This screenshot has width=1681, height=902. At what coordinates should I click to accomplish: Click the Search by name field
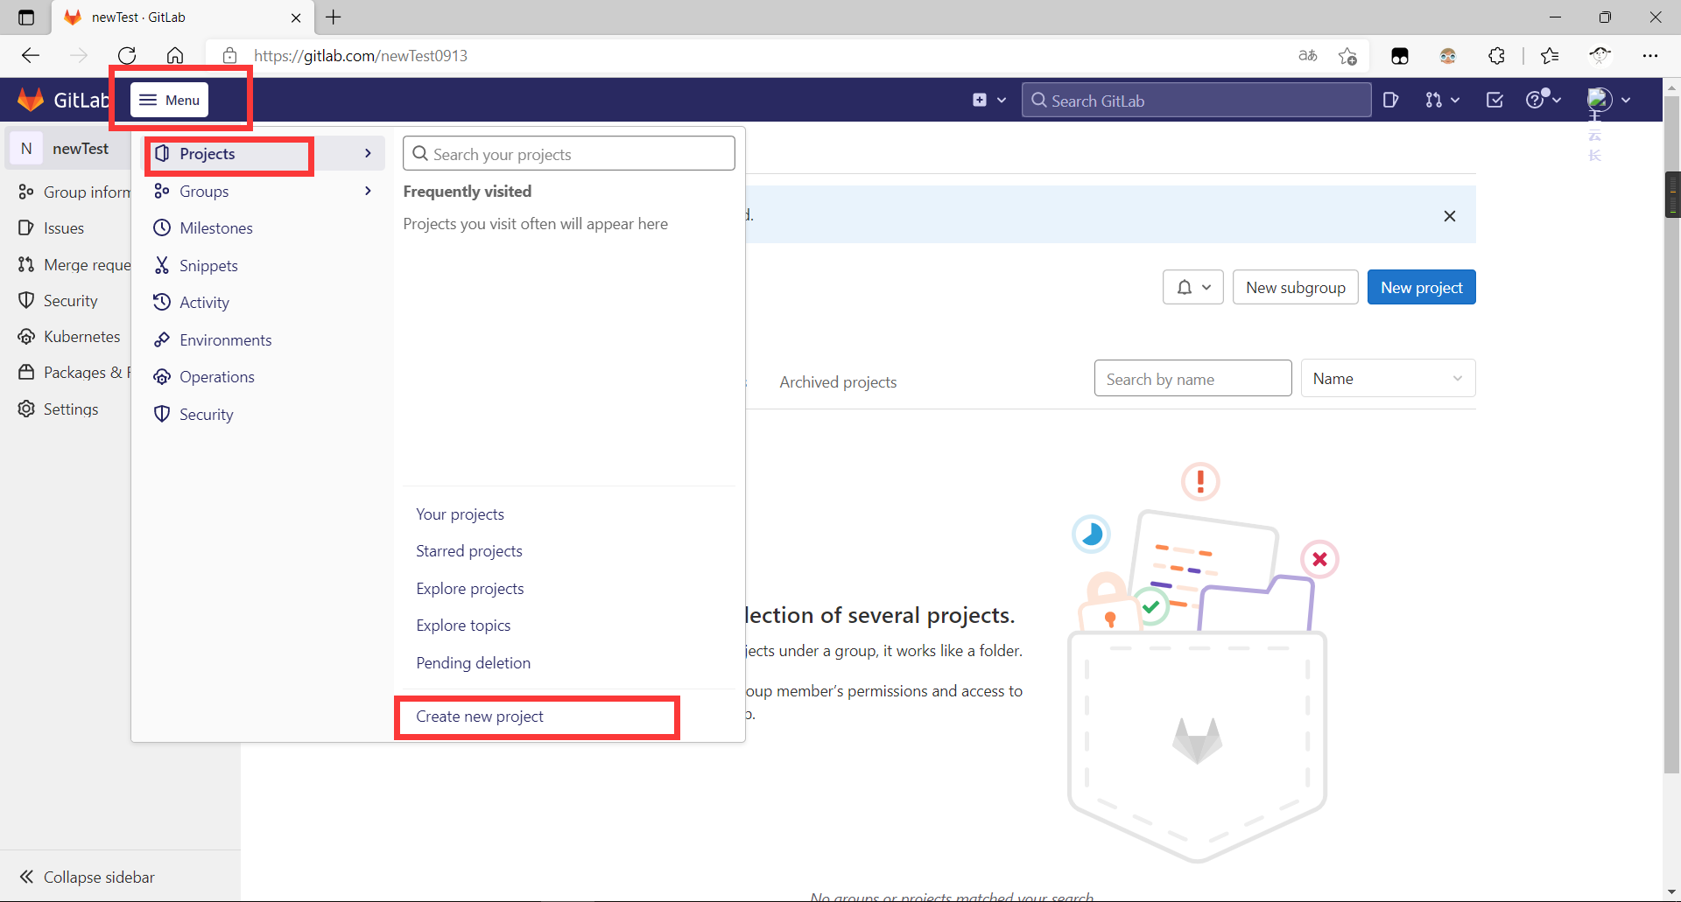[x=1192, y=379]
